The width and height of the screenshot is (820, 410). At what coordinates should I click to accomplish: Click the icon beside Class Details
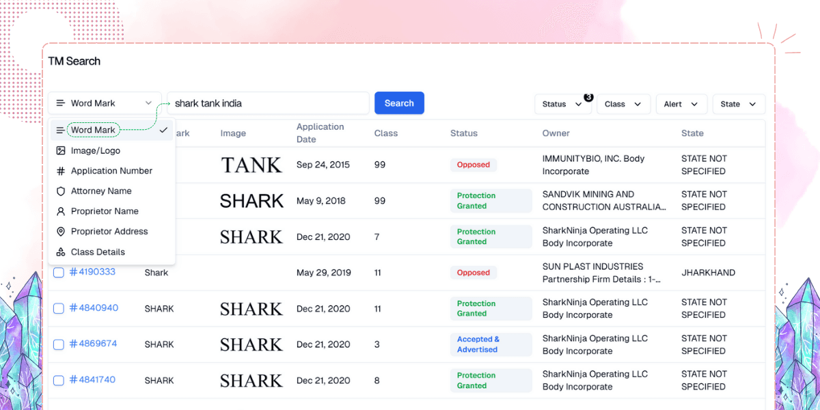60,251
